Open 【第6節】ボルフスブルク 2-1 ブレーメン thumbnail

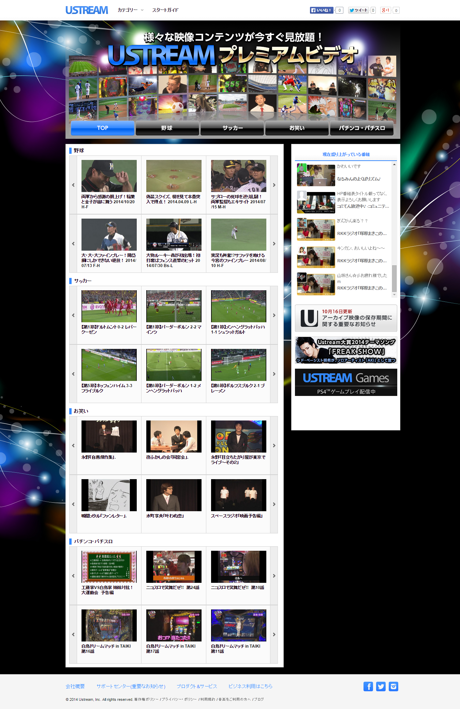point(239,365)
